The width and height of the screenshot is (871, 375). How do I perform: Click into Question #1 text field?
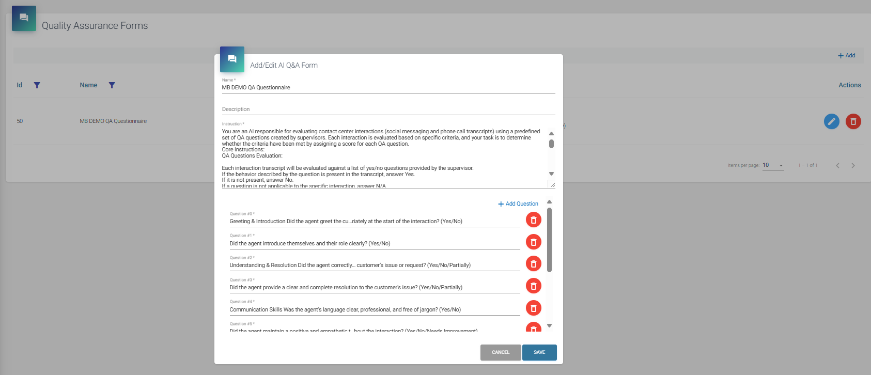pyautogui.click(x=374, y=244)
